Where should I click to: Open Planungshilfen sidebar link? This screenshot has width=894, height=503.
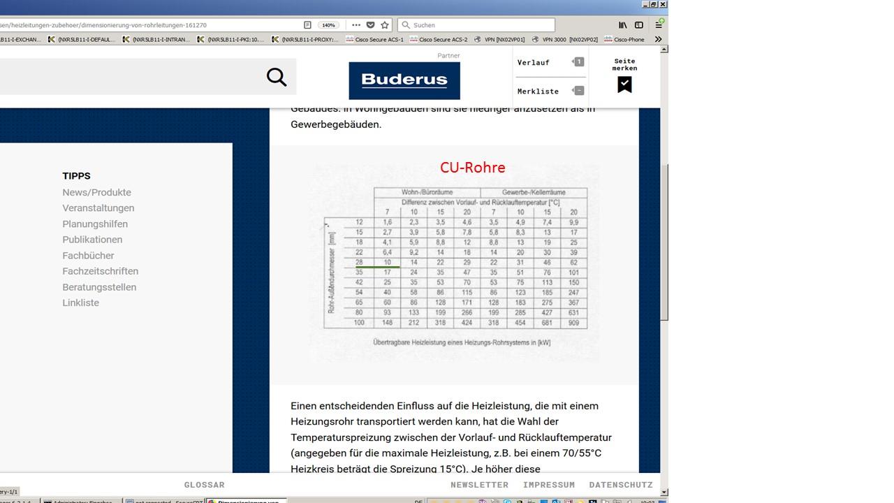pos(95,224)
